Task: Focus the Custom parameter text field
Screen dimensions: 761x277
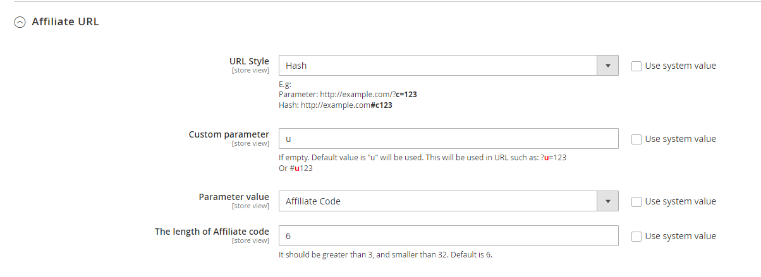Action: click(448, 139)
